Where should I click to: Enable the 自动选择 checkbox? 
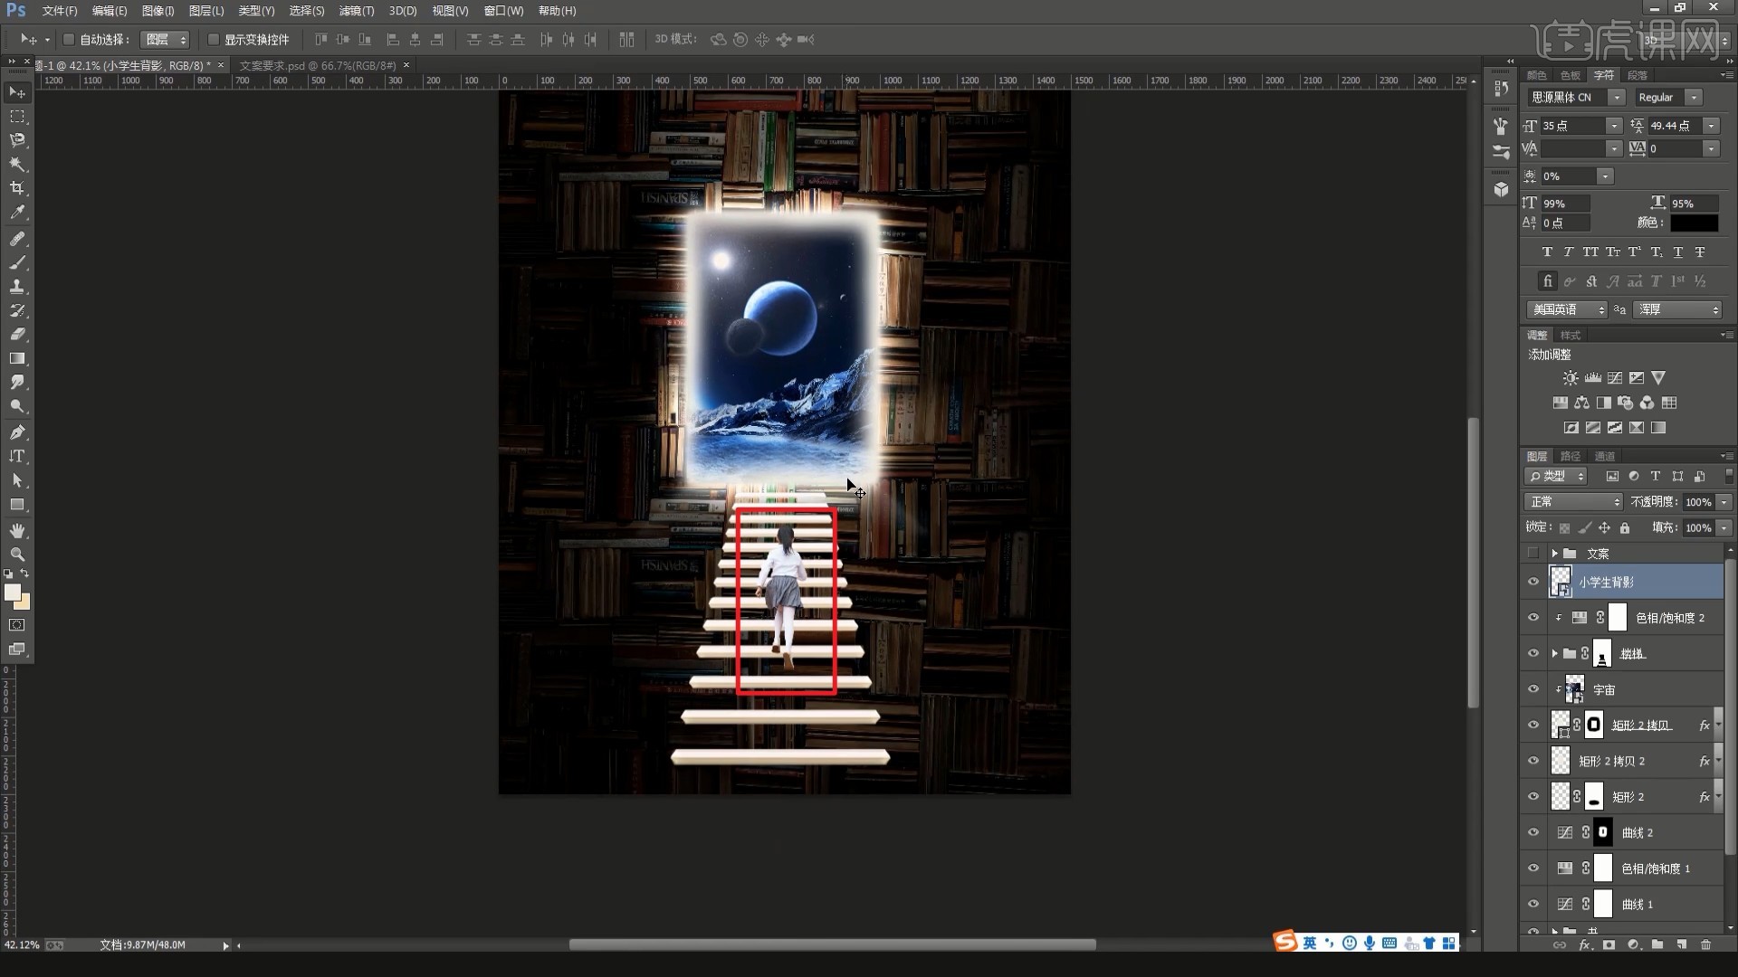pyautogui.click(x=69, y=40)
